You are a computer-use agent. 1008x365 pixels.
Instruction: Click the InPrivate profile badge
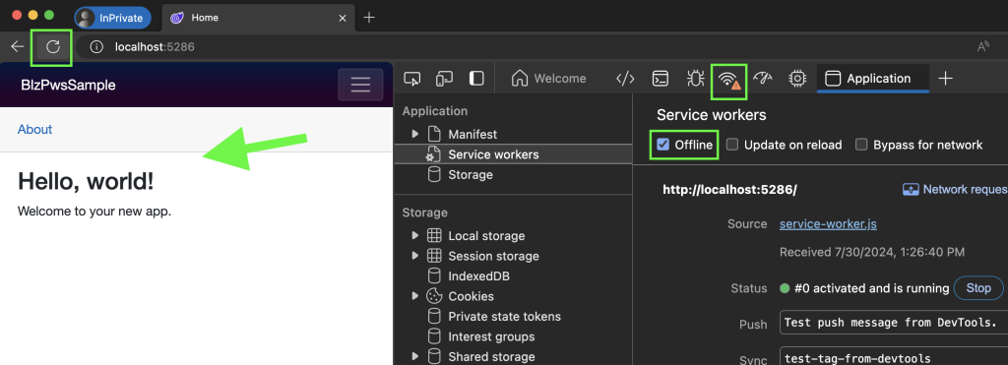click(x=112, y=18)
